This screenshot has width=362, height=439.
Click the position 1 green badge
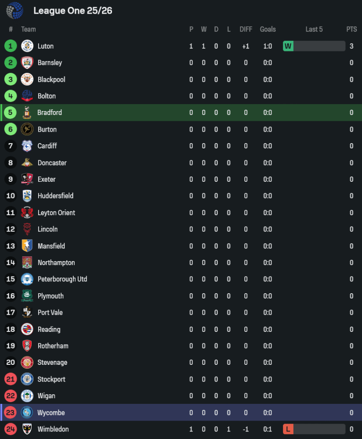tap(11, 46)
